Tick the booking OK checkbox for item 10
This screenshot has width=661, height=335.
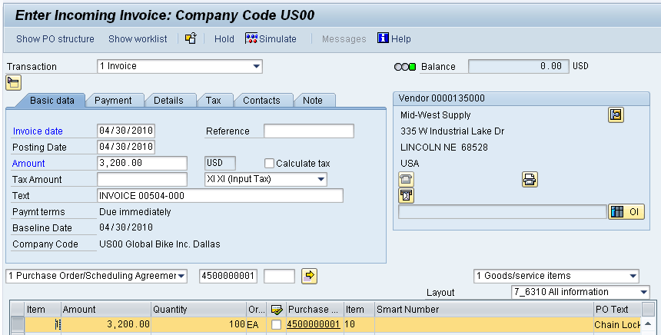(277, 324)
